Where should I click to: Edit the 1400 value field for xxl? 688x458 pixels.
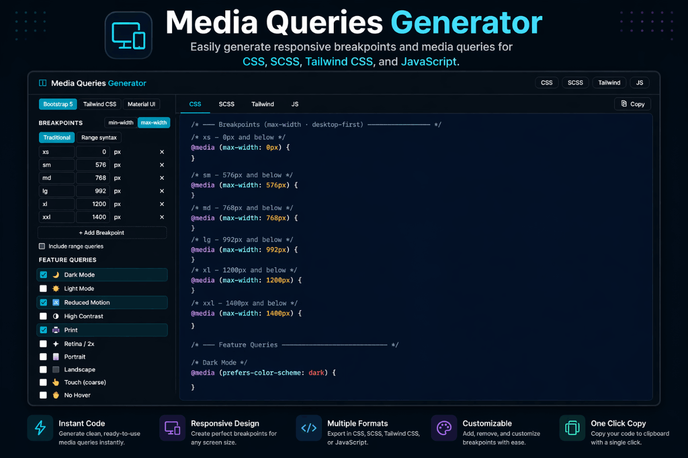93,218
